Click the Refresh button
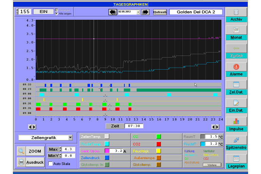 pos(160,12)
